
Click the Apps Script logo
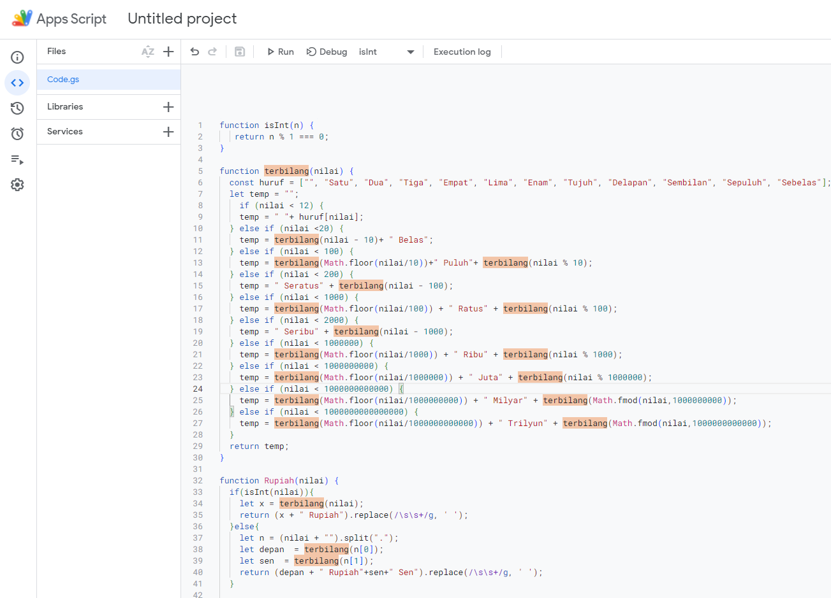click(x=22, y=18)
